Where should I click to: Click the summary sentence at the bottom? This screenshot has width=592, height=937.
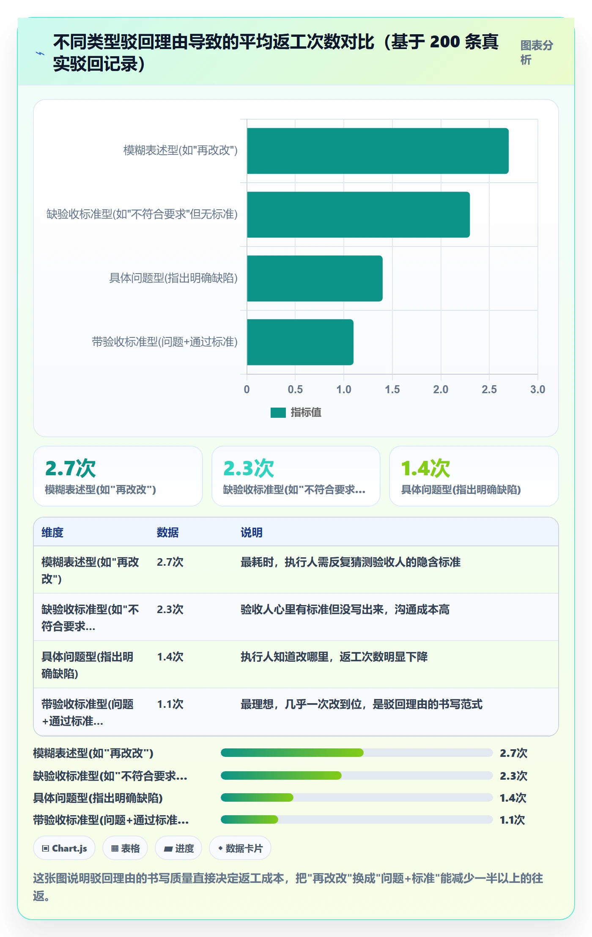(x=288, y=887)
